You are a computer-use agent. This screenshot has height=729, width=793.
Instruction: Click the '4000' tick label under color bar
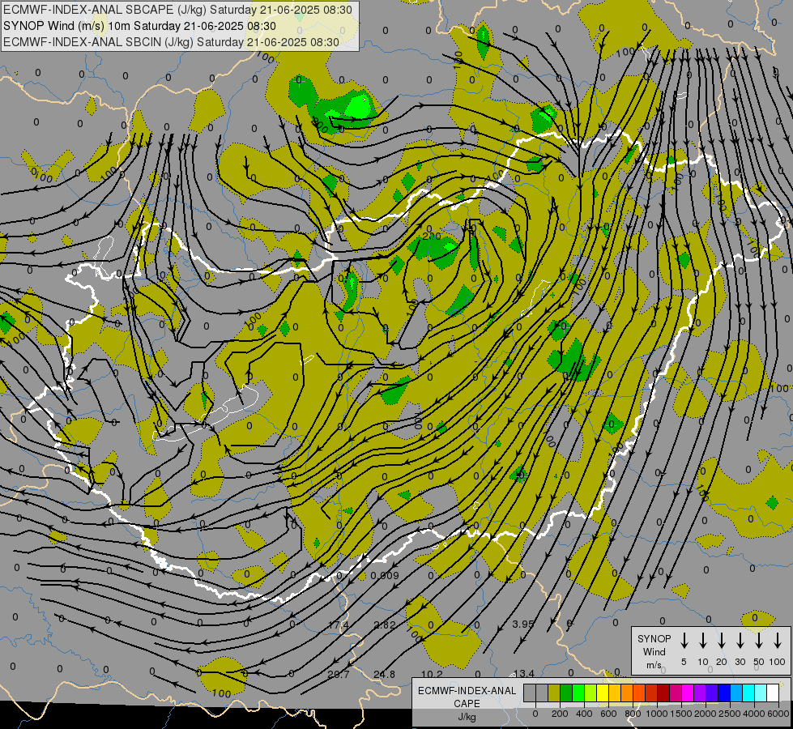pyautogui.click(x=754, y=714)
